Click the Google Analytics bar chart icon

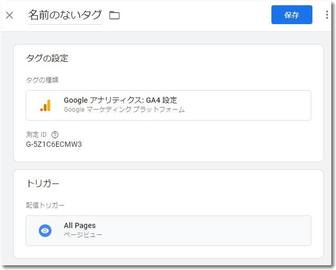coord(45,105)
